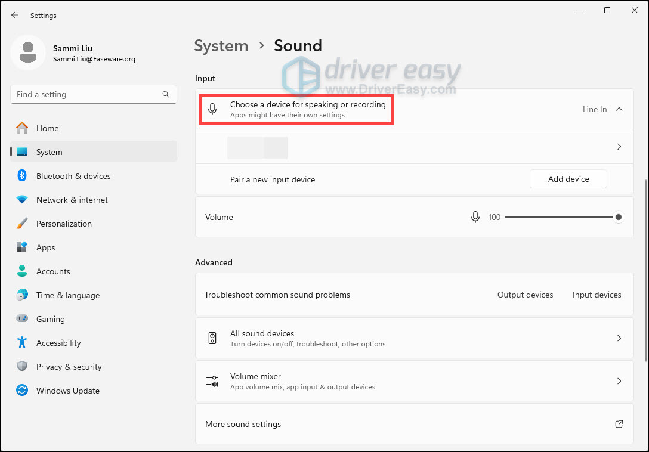
Task: Click the Personalization paintbrush icon
Action: pyautogui.click(x=22, y=223)
